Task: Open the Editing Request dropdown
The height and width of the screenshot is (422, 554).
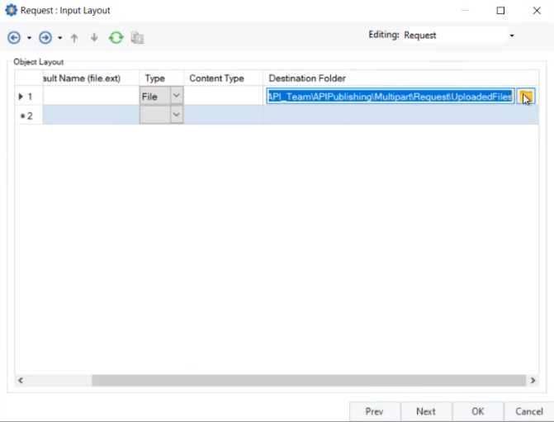Action: point(511,36)
